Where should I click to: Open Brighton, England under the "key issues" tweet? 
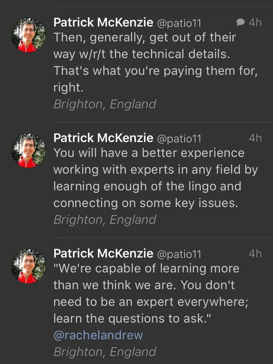pyautogui.click(x=105, y=220)
